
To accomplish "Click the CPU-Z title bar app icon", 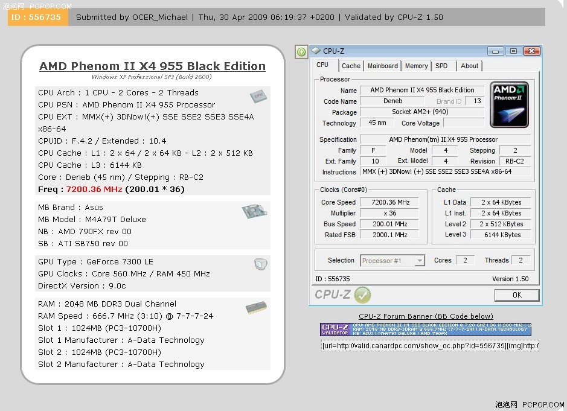I will (x=316, y=51).
